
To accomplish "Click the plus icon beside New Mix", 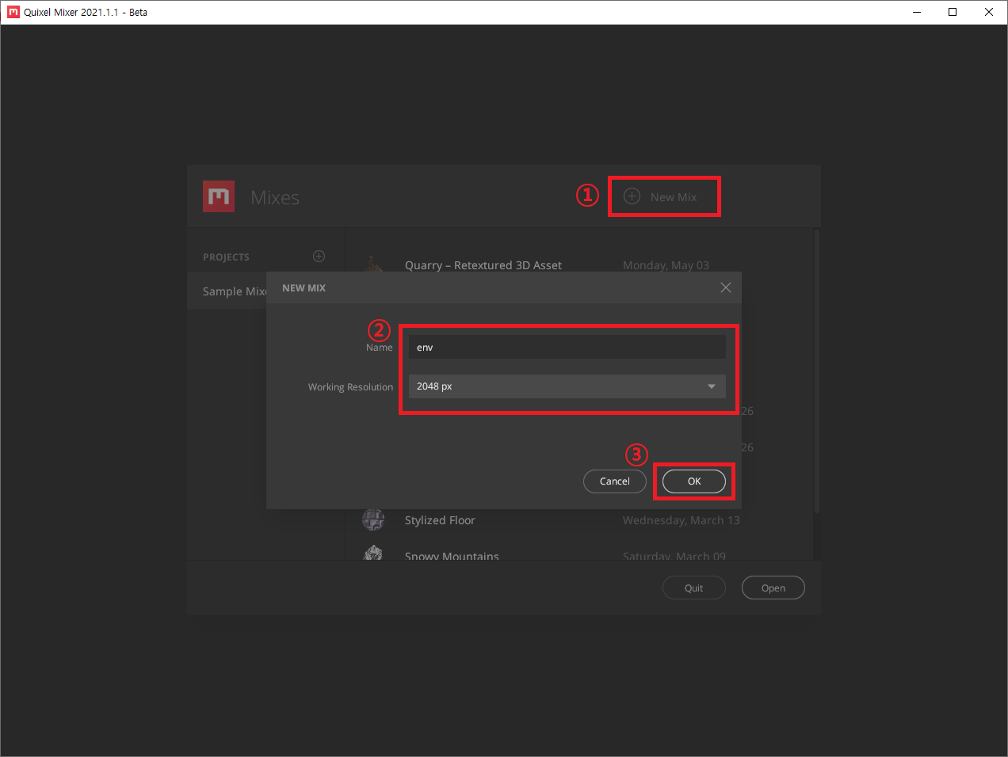I will (x=632, y=196).
